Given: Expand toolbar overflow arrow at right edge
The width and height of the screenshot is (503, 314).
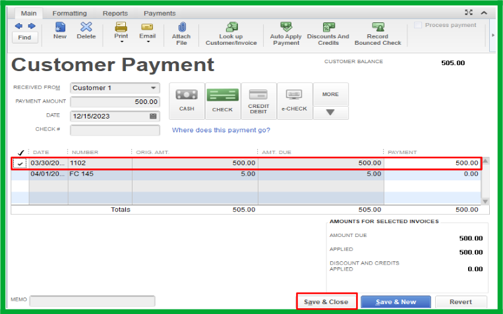Looking at the screenshot, I should [493, 35].
